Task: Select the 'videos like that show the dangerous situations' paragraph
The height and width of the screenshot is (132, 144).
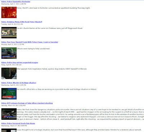Action: pyautogui.click(x=80, y=114)
